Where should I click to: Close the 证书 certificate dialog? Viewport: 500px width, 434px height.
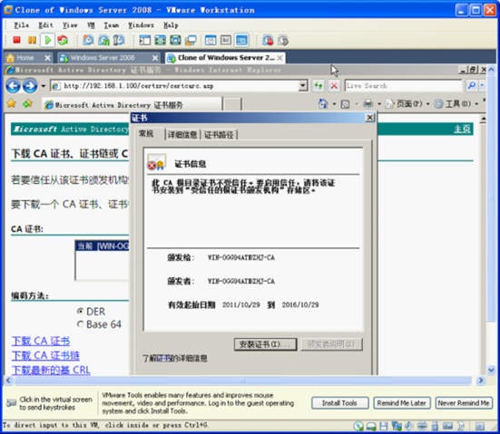369,118
